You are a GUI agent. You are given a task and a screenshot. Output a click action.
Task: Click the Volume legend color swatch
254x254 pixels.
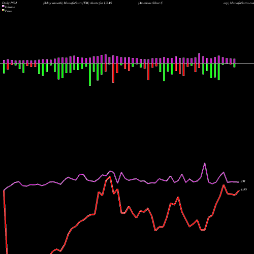click(x=3, y=6)
